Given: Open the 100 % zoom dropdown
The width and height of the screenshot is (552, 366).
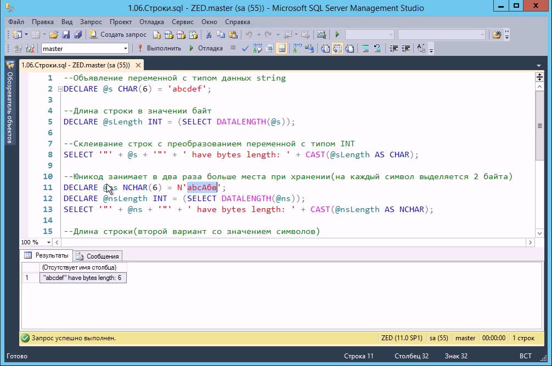Looking at the screenshot, I should coord(49,242).
